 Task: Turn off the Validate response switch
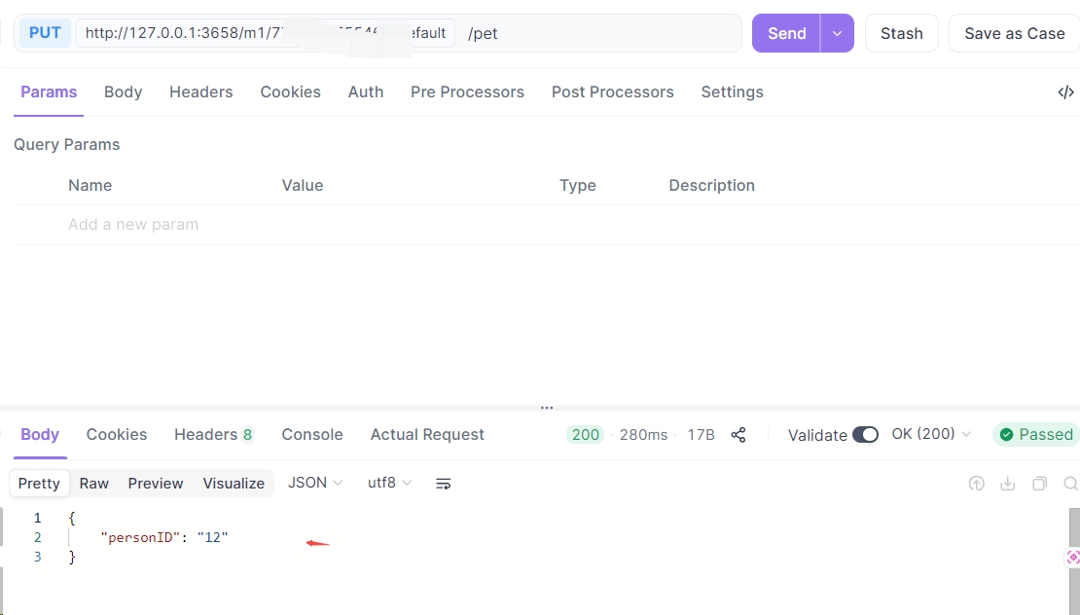tap(864, 435)
